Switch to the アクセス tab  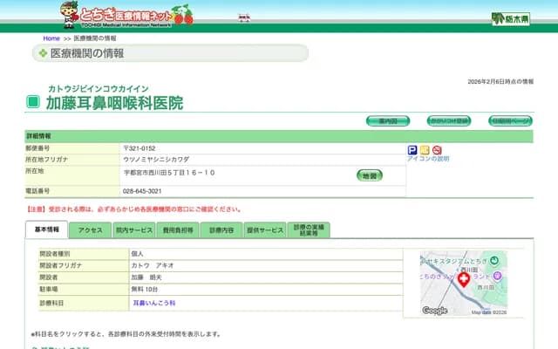[x=91, y=230]
